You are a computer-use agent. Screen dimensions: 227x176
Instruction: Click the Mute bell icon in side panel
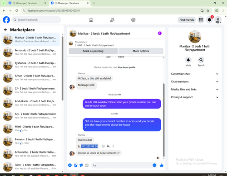(x=188, y=60)
